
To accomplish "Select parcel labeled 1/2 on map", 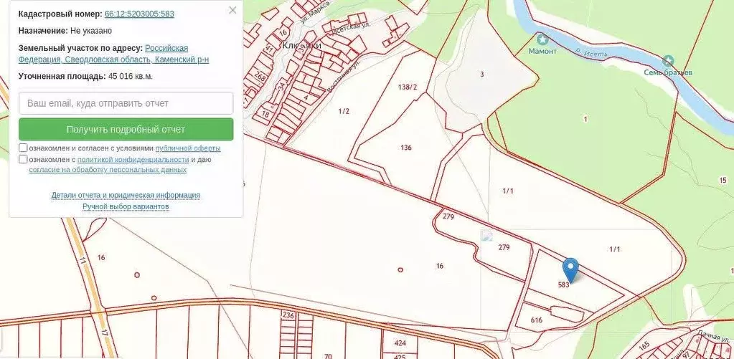I will (x=344, y=111).
